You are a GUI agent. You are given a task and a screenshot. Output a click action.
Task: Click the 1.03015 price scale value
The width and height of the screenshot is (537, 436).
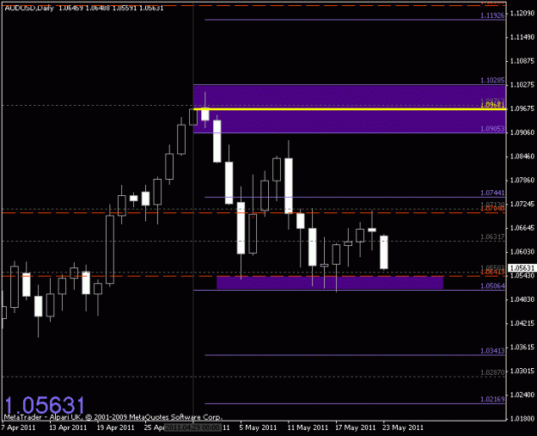(522, 371)
